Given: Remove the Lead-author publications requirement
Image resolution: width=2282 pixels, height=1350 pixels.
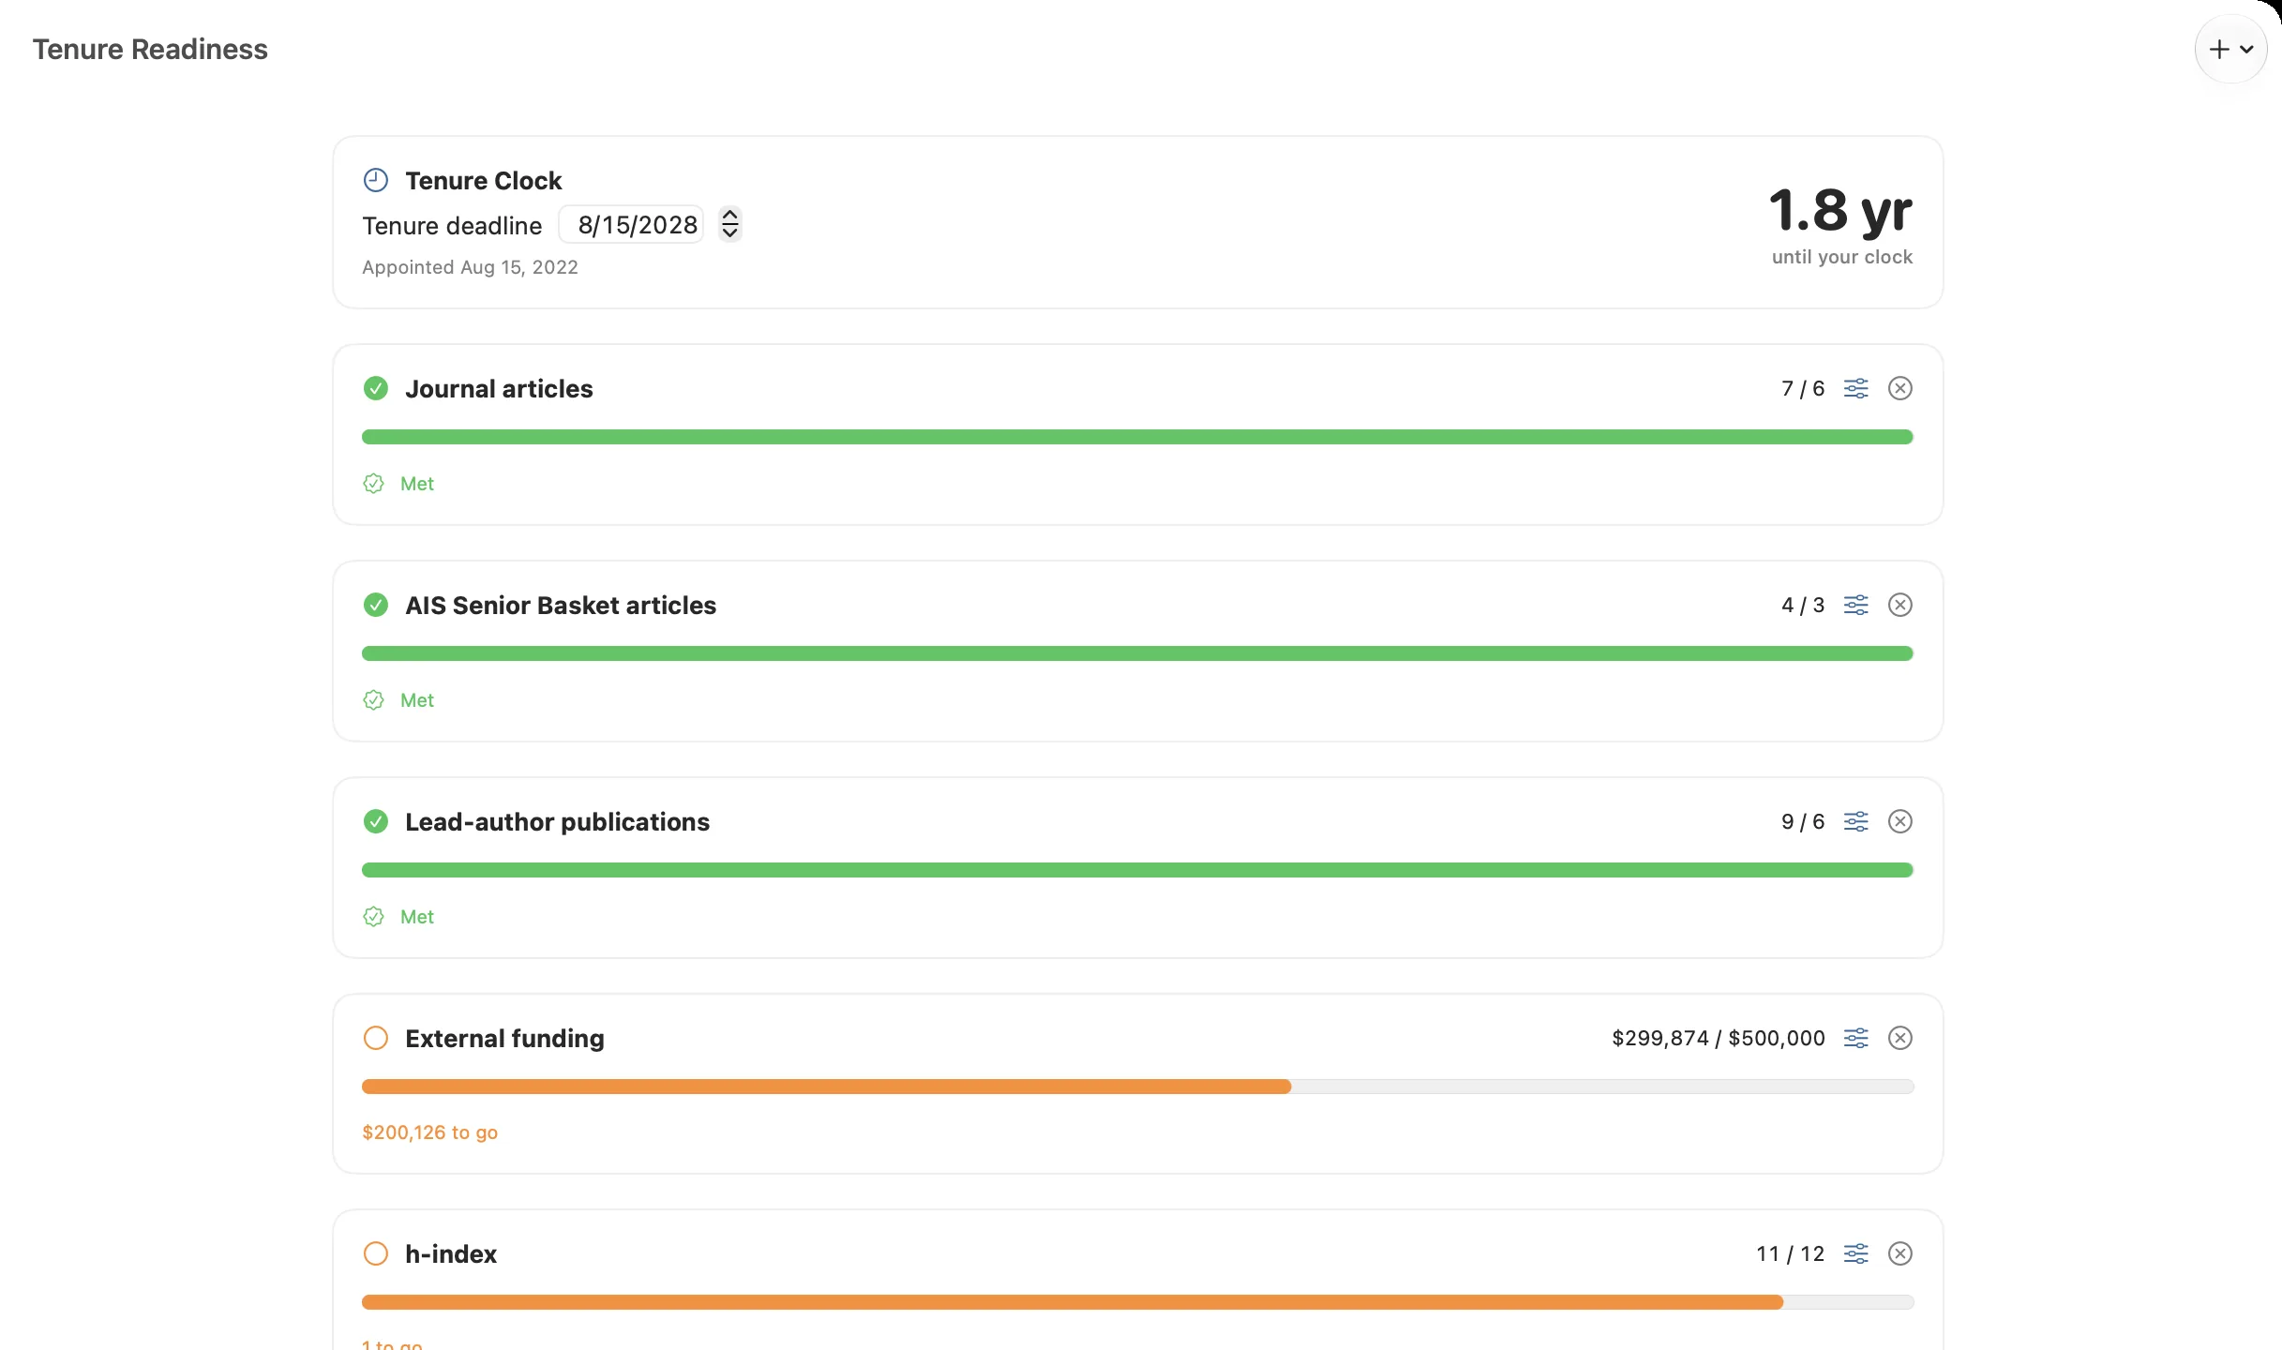Looking at the screenshot, I should pos(1900,821).
